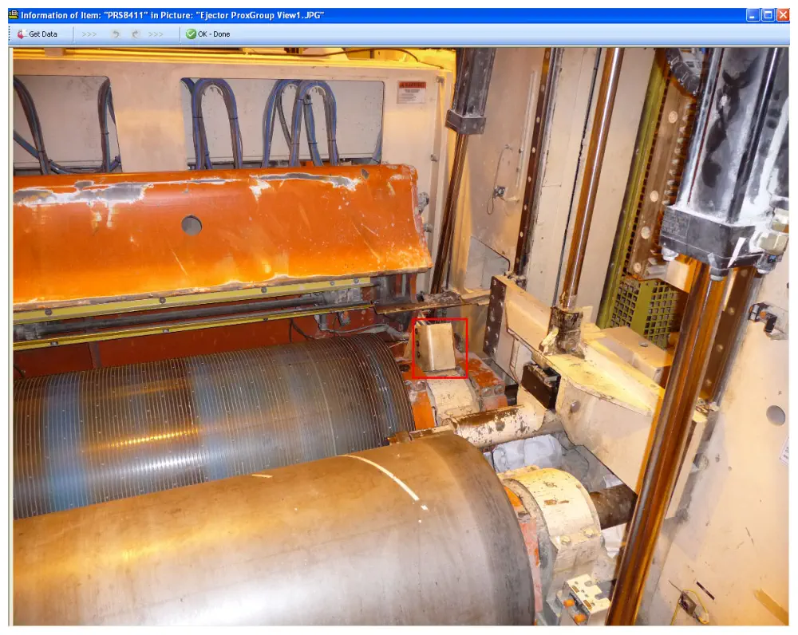
Task: Click the title bar text "Ejector ProxGroup View1.JPG"
Action: click(x=273, y=15)
